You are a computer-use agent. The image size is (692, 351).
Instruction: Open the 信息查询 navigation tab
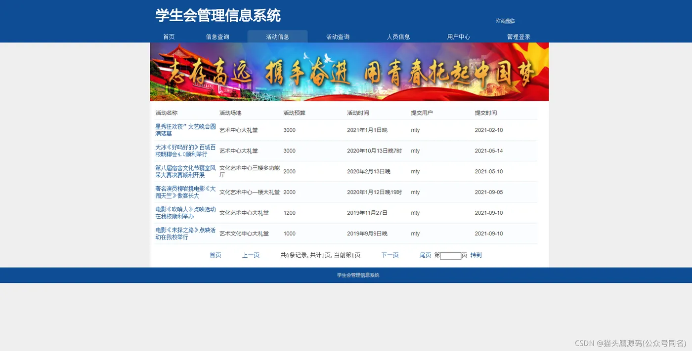pyautogui.click(x=217, y=37)
